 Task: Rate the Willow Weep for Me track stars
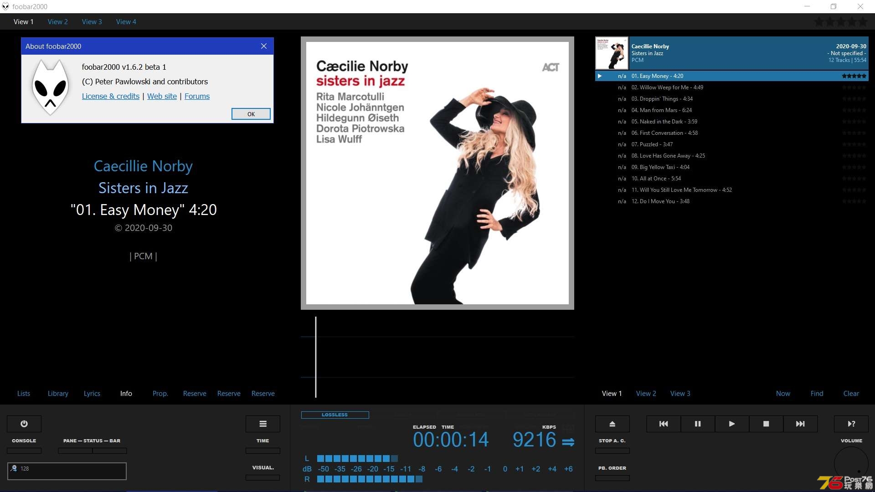(x=854, y=87)
